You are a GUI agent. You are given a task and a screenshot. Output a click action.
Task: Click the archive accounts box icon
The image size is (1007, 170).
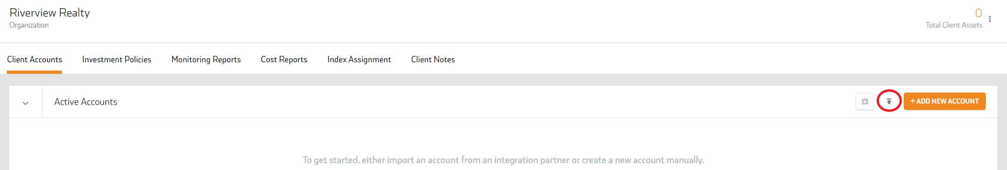(x=865, y=101)
